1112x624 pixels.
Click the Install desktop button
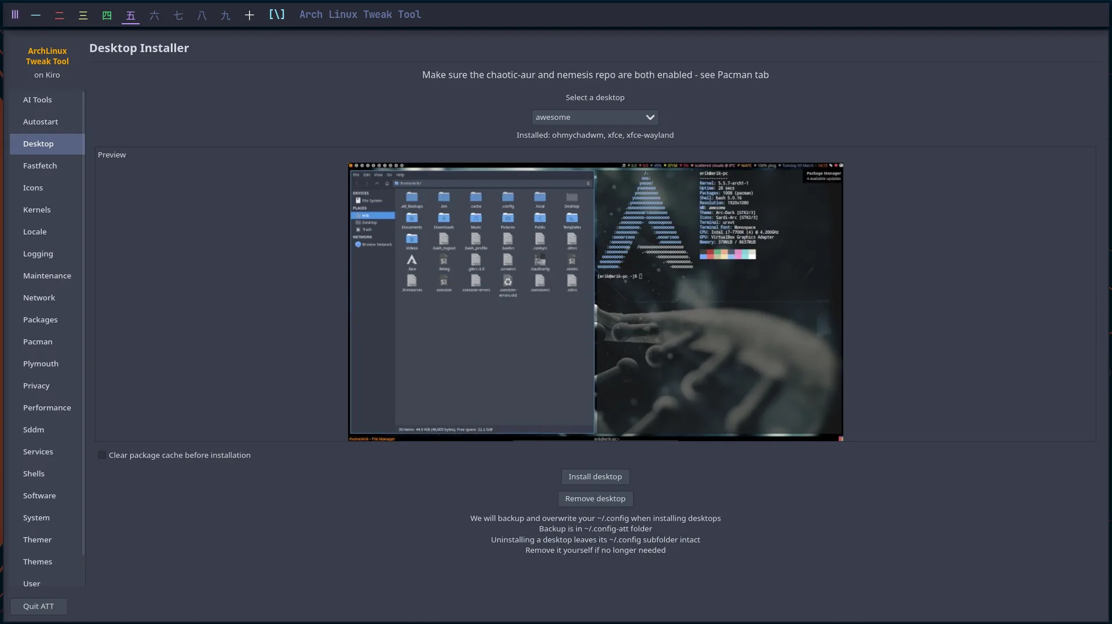click(x=595, y=476)
